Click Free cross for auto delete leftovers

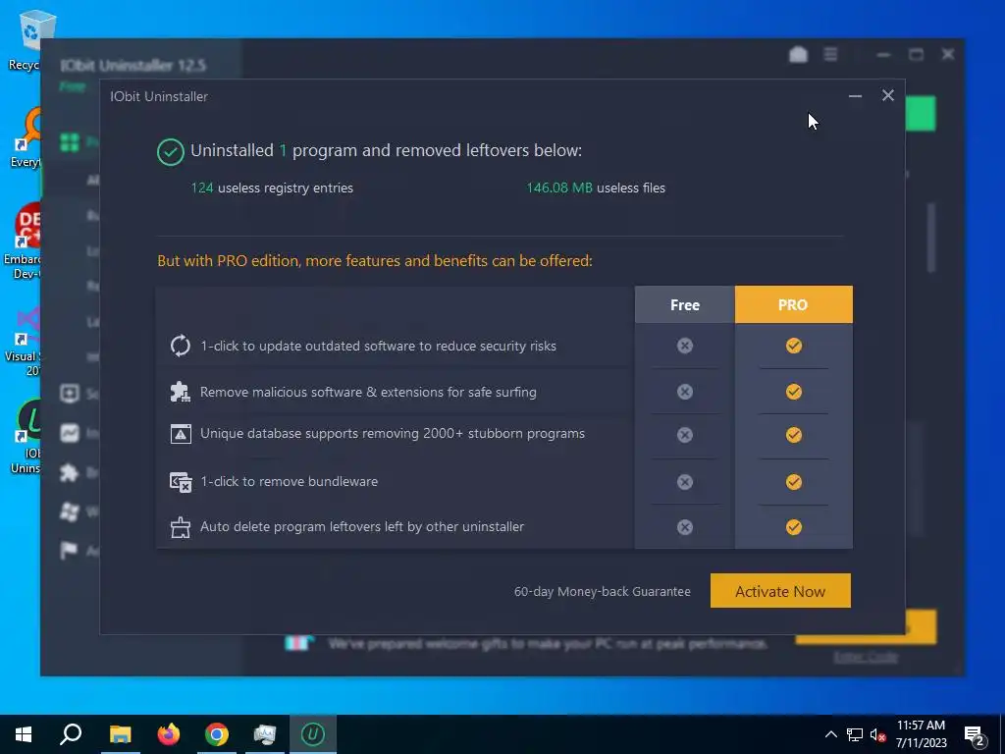point(684,527)
